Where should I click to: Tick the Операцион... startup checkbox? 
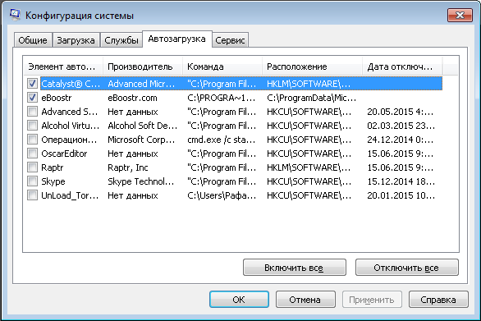[x=32, y=140]
